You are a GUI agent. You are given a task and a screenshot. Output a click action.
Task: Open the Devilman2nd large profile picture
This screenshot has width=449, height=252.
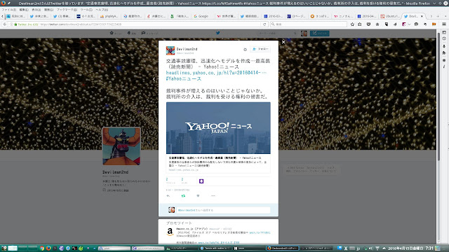point(121,146)
